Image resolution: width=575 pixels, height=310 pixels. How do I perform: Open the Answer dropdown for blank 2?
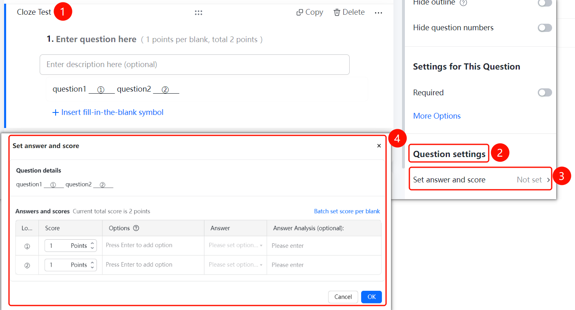pos(236,265)
